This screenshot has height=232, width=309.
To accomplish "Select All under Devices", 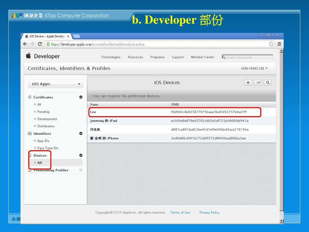I will point(40,163).
